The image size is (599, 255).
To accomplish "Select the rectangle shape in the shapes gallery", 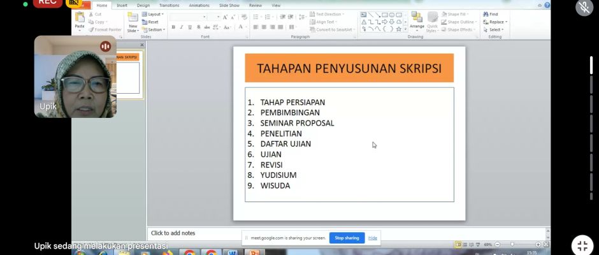I will click(384, 15).
